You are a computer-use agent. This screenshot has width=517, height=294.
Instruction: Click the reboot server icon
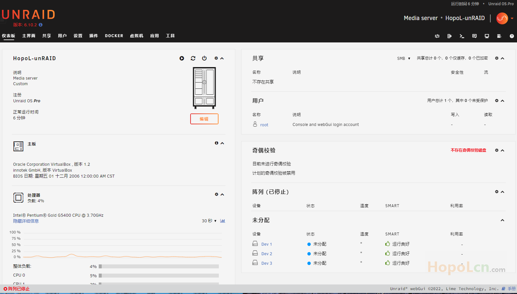point(193,58)
